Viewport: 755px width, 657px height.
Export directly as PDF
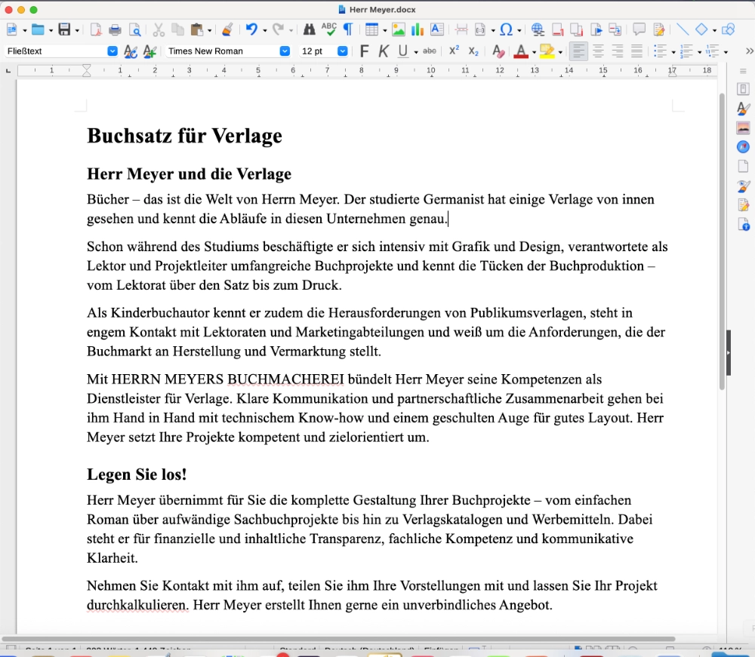click(x=96, y=30)
